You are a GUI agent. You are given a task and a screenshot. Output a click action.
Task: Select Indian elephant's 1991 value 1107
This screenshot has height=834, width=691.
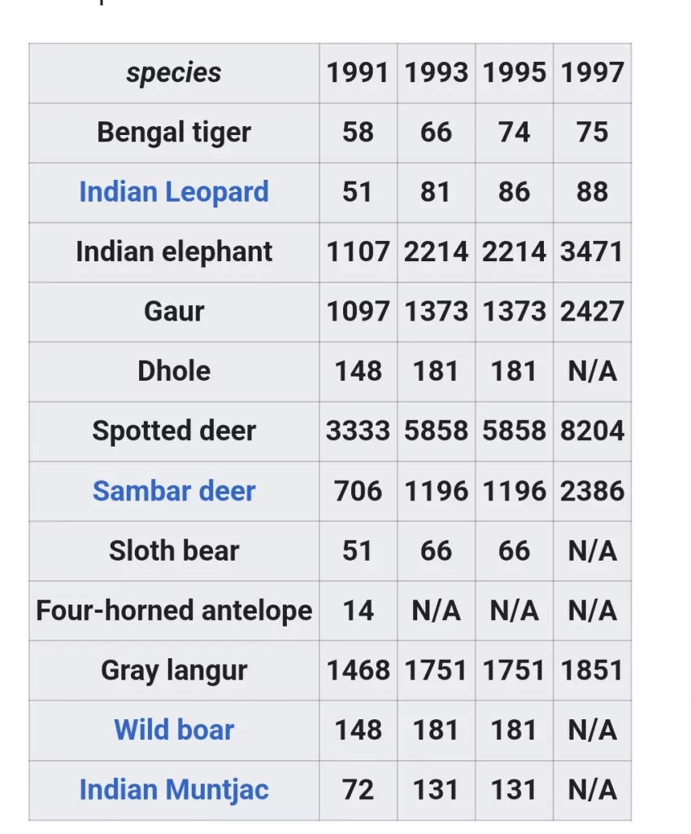click(358, 251)
